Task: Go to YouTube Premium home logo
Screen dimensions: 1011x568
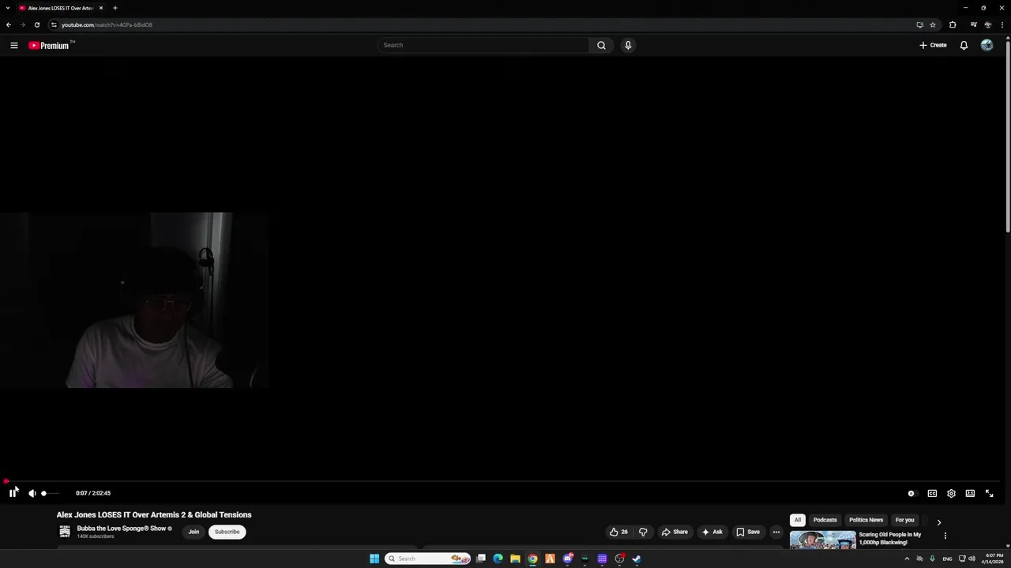Action: 50,45
